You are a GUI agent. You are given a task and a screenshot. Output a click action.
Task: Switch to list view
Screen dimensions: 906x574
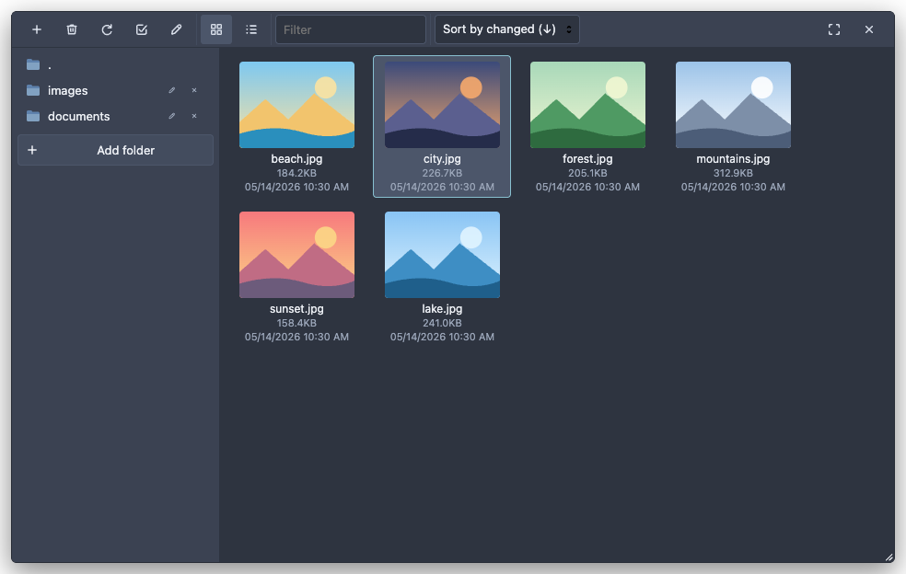251,29
